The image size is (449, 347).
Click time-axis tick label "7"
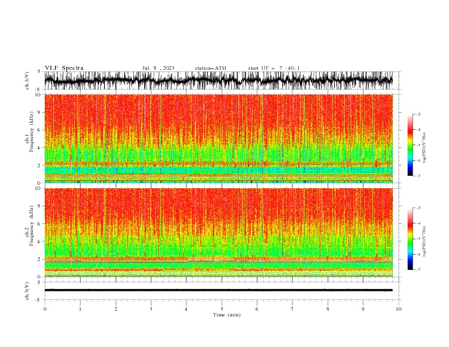tap(293, 309)
